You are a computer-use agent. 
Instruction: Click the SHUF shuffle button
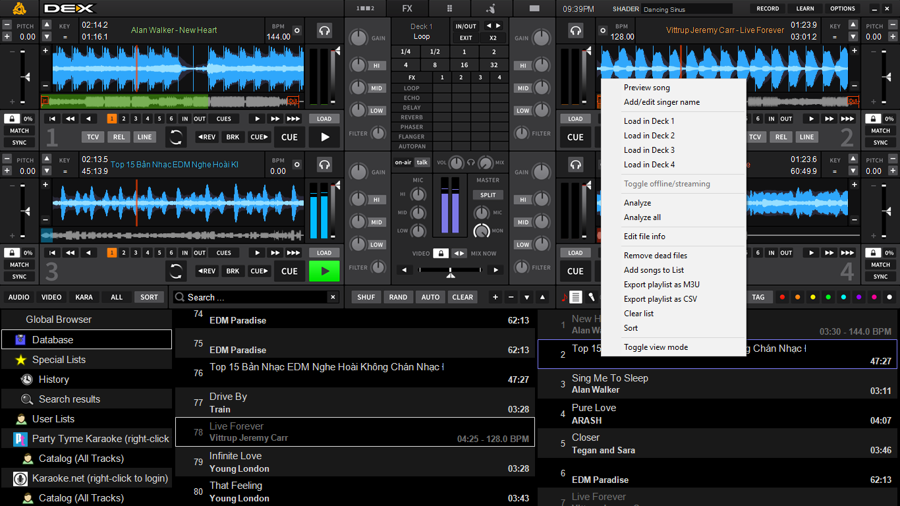click(x=366, y=297)
